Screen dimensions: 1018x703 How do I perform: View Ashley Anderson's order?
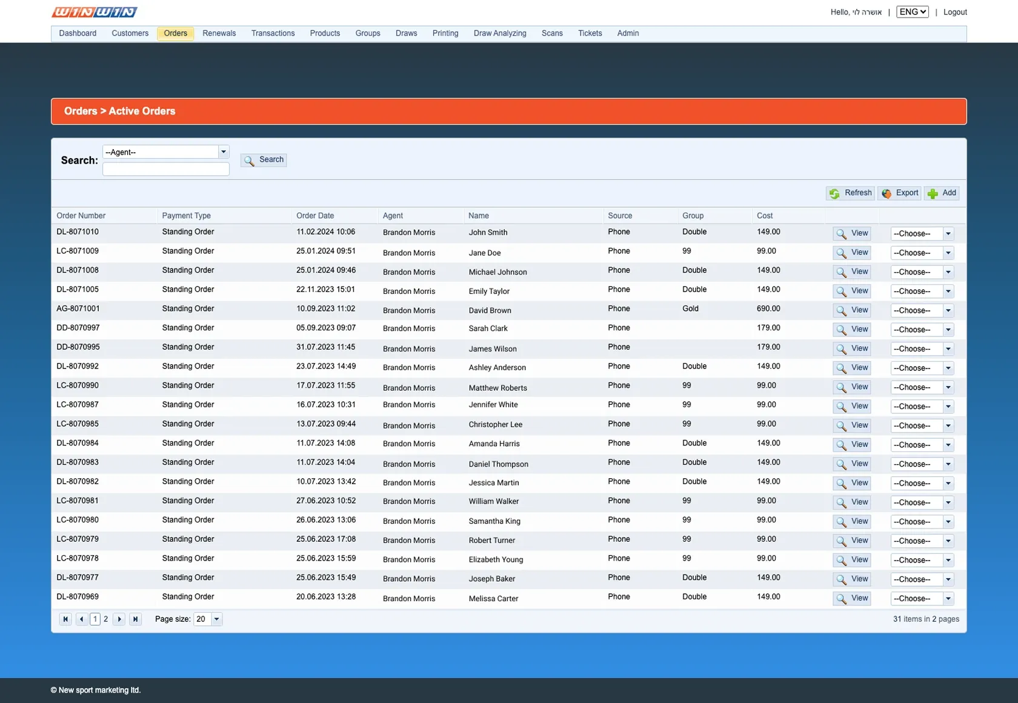coord(852,368)
